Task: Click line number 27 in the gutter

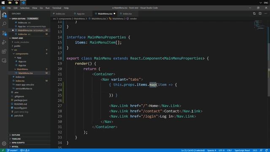Action: click(59, 106)
